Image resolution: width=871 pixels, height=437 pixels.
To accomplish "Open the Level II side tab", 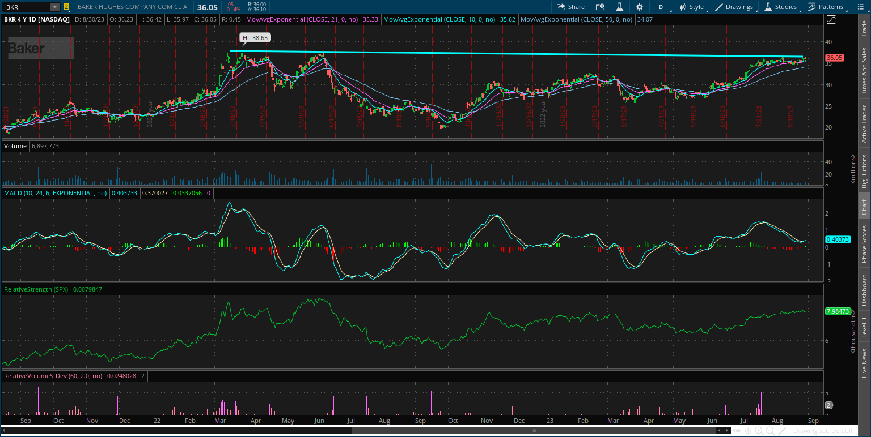I will (x=864, y=328).
